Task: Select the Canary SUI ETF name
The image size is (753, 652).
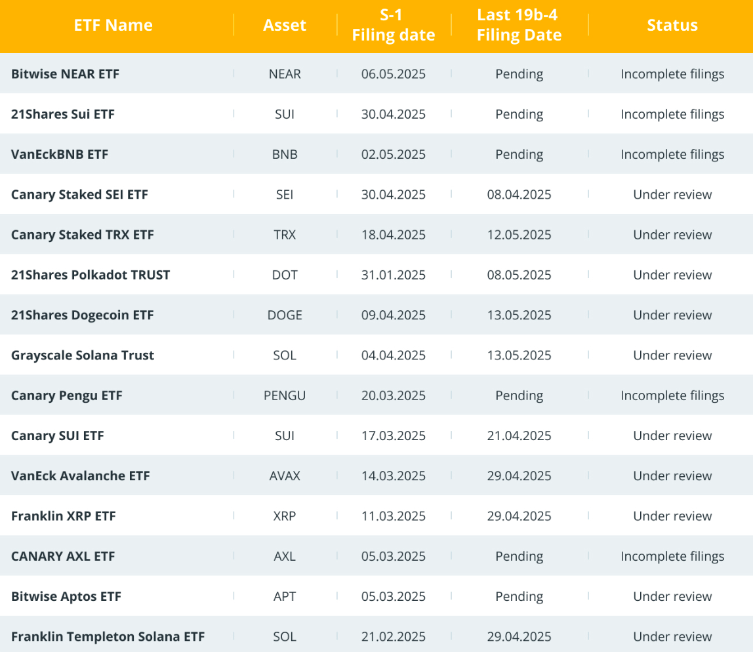Action: point(58,436)
